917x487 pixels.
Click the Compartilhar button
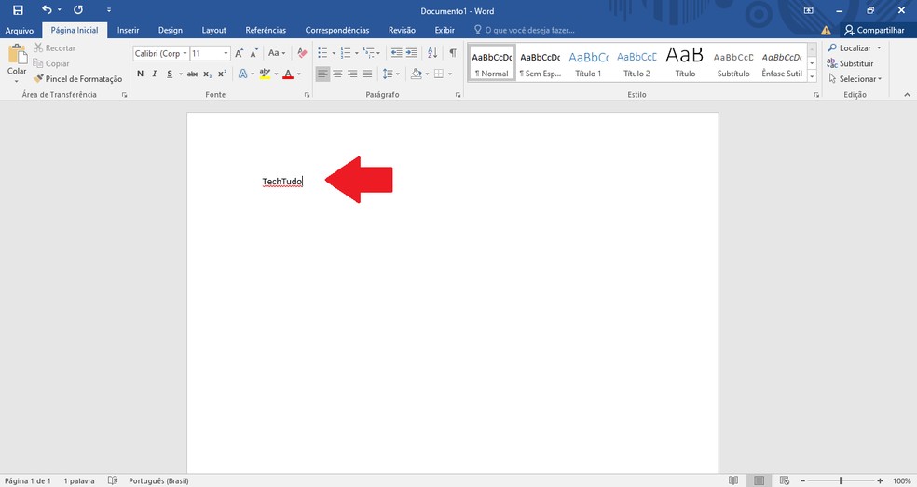(x=874, y=30)
